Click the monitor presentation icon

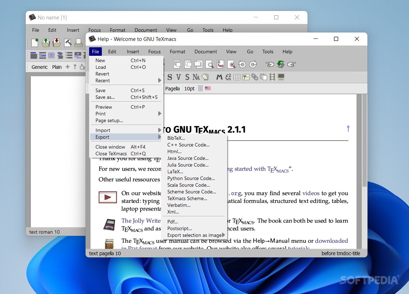(281, 77)
